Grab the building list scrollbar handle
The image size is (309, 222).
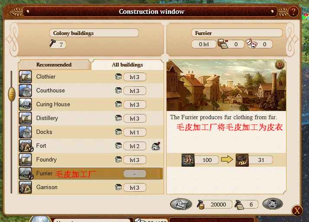[x=12, y=94]
